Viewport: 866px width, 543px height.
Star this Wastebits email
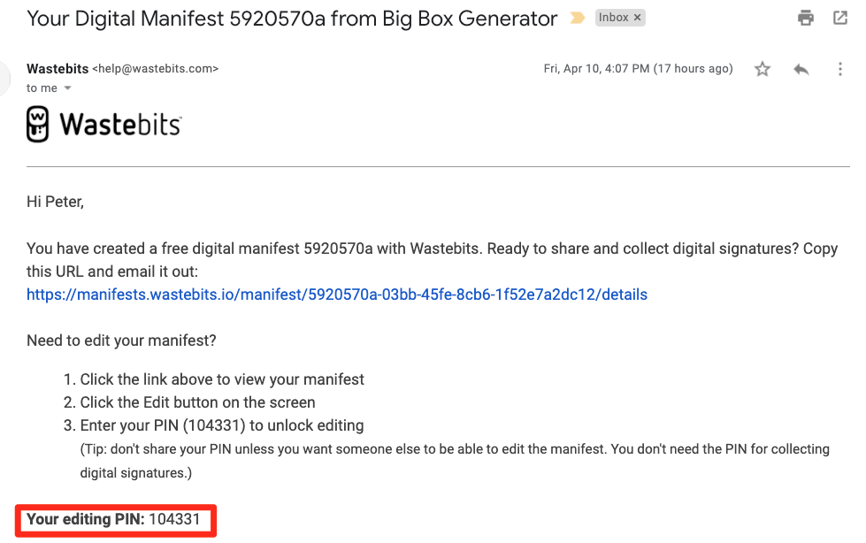click(x=763, y=69)
